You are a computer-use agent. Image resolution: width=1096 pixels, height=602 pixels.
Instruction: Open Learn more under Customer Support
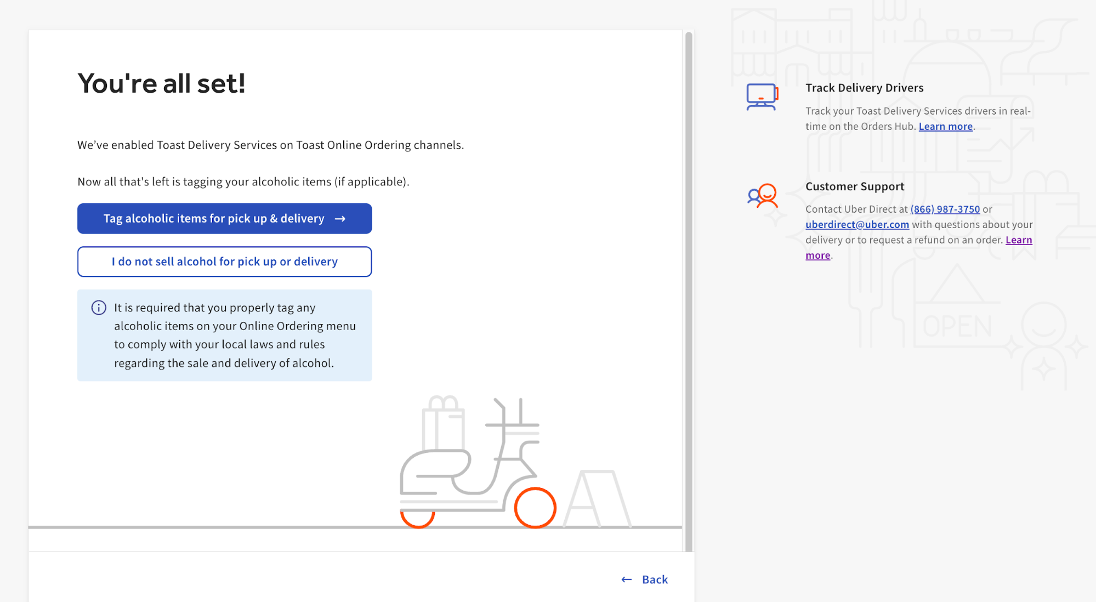tap(1018, 240)
